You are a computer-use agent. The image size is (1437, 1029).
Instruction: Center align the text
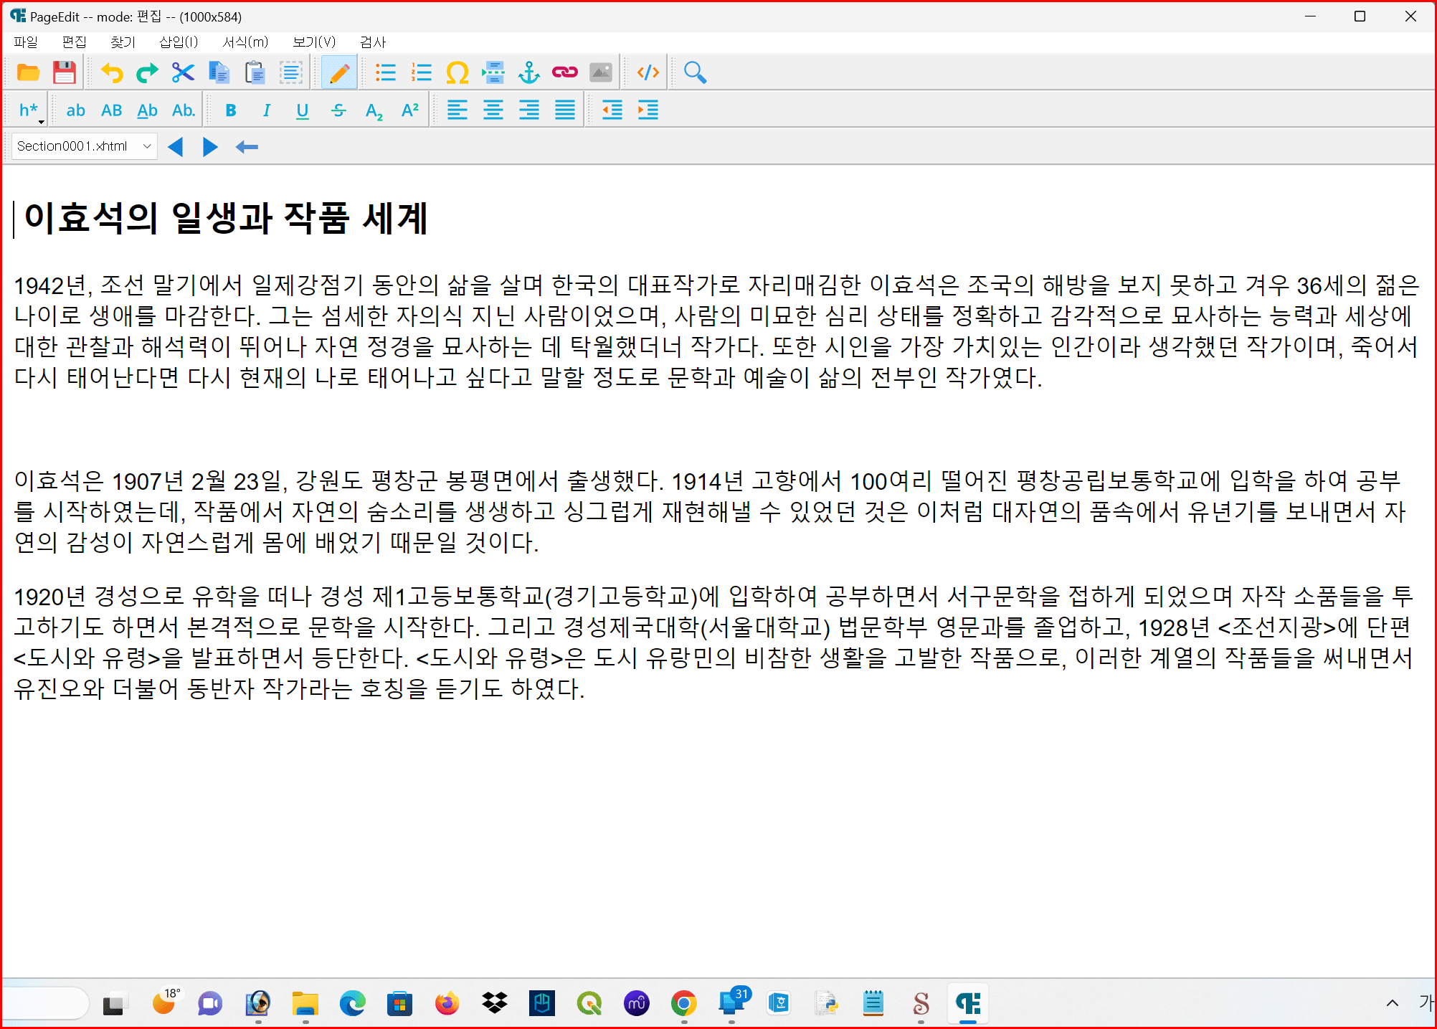click(x=493, y=110)
